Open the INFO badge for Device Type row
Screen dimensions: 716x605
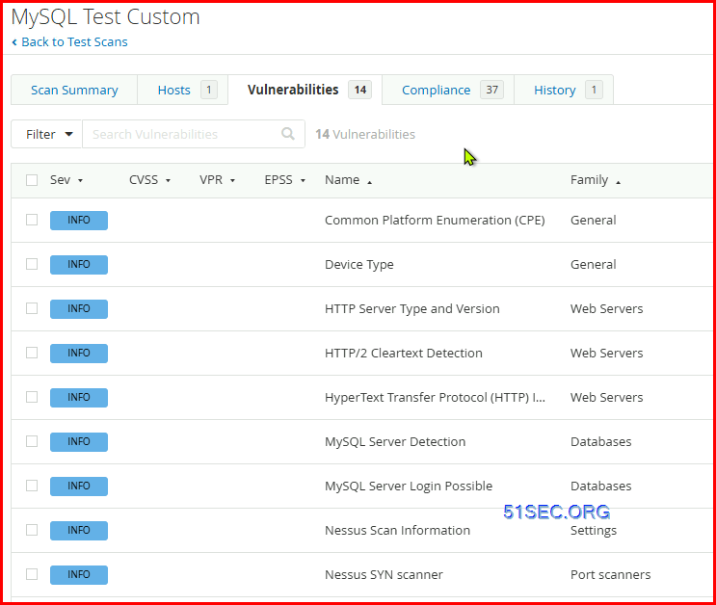(79, 264)
